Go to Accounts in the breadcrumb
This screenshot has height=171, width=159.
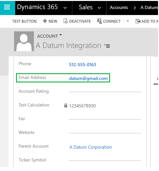(x=119, y=8)
